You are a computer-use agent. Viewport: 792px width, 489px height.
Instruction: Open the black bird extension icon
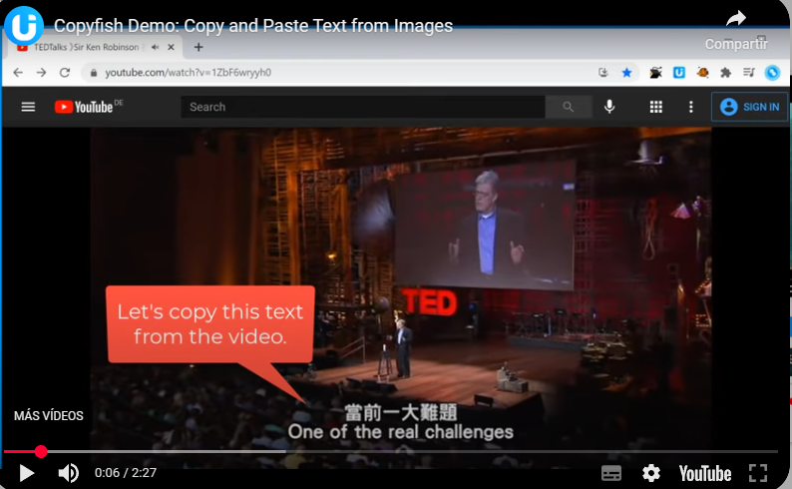click(655, 73)
